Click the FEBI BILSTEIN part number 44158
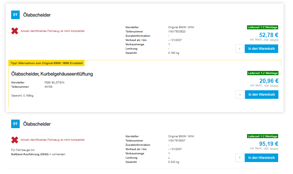This screenshot has height=174, width=293. pos(49,87)
